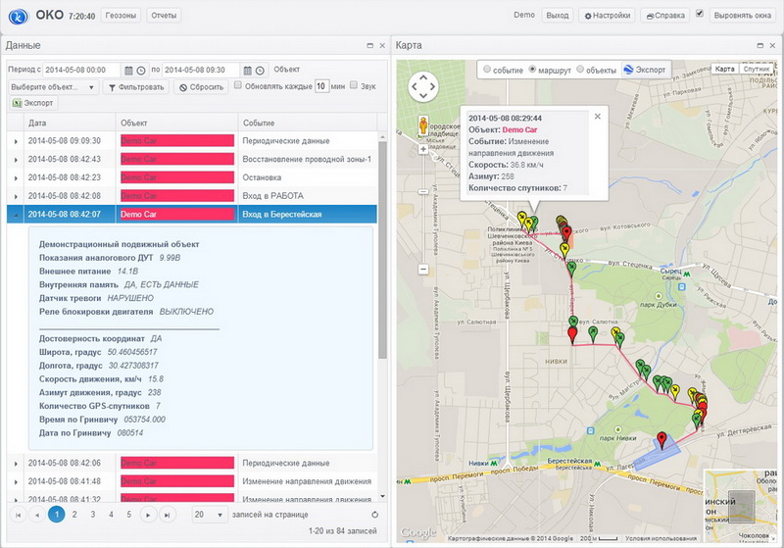The image size is (784, 548).
Task: Export map route via Экспорт
Action: pos(645,70)
